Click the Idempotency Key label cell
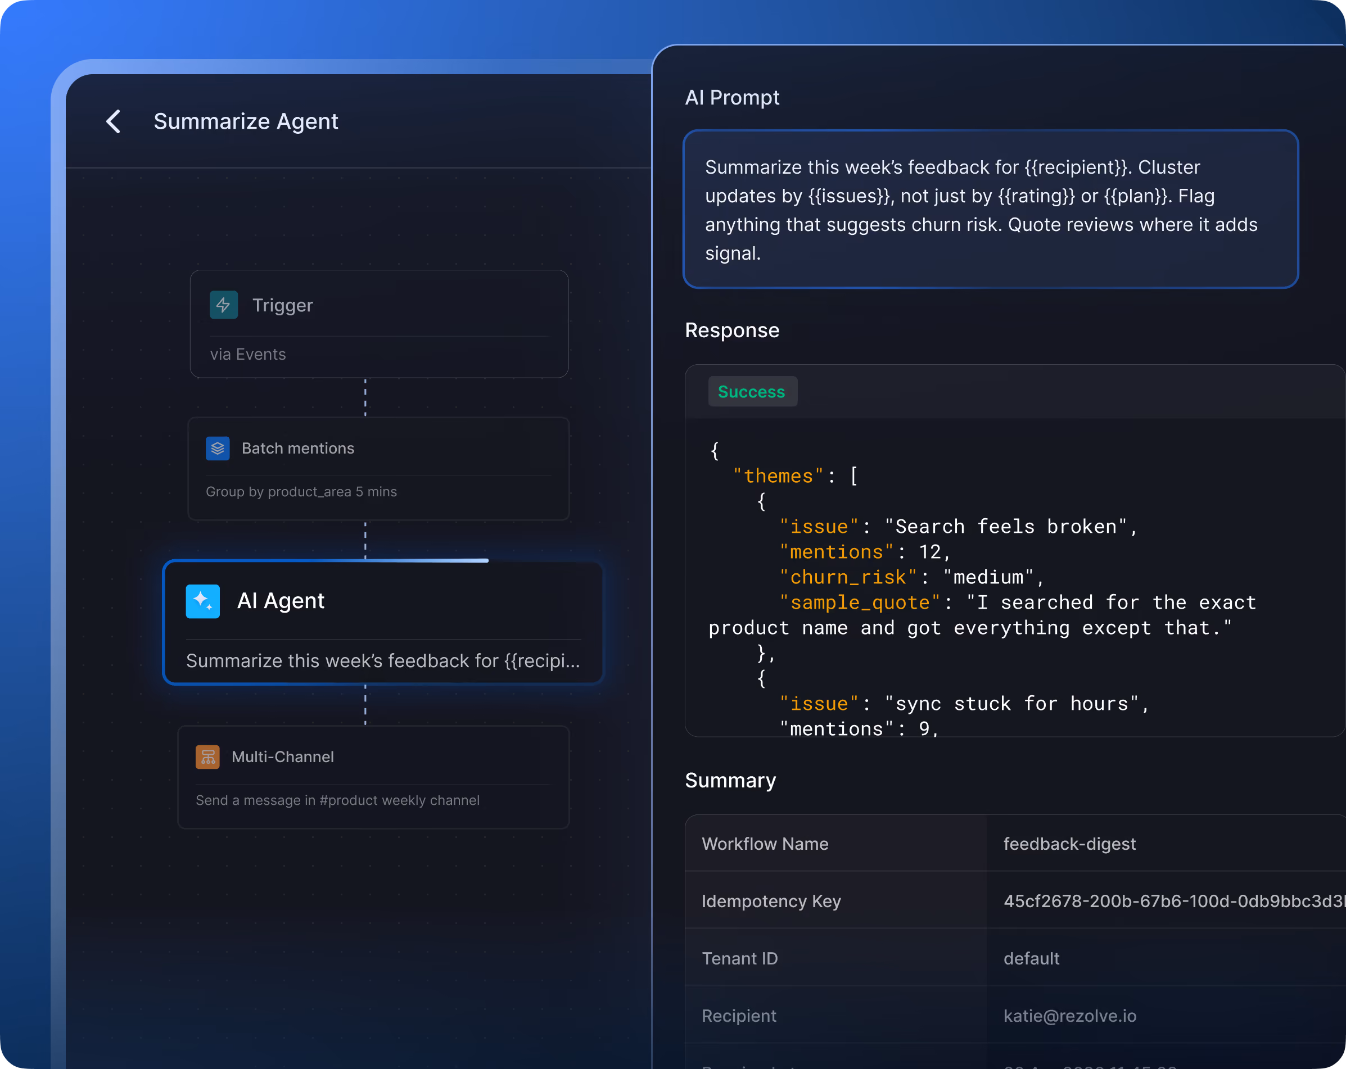1346x1069 pixels. [836, 900]
